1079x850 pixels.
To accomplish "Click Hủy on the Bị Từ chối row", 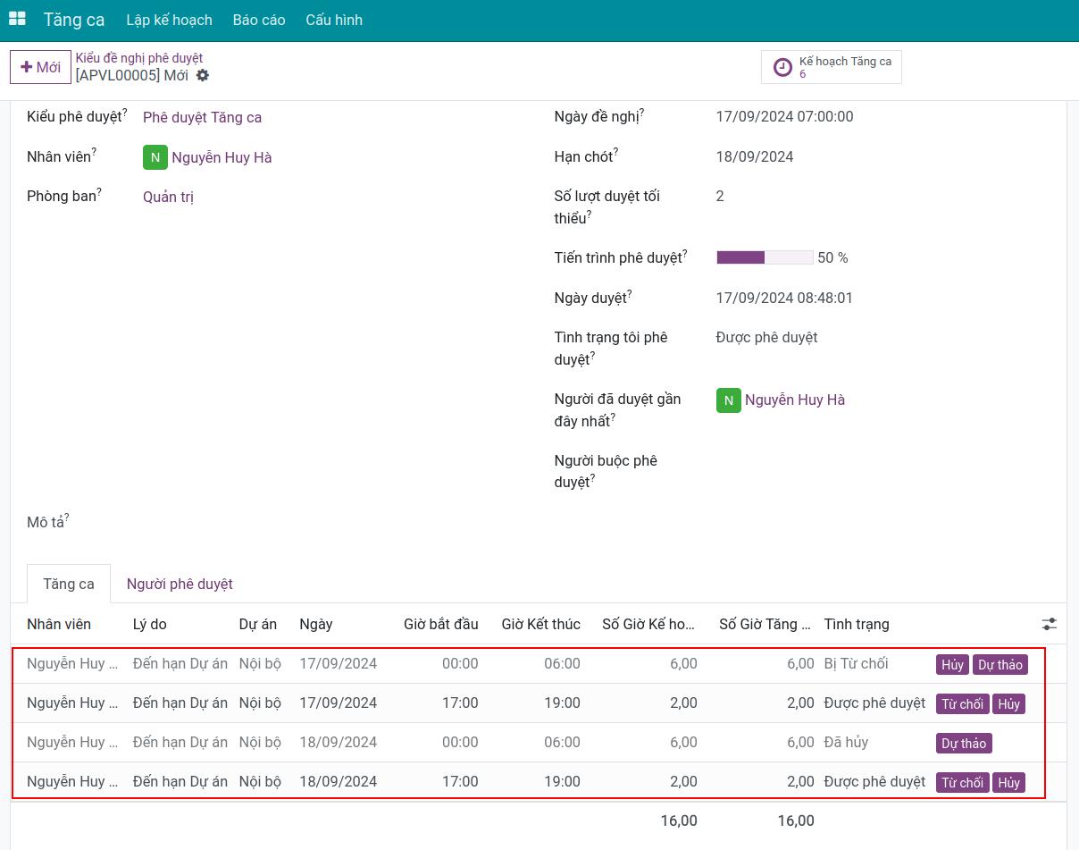I will 952,665.
